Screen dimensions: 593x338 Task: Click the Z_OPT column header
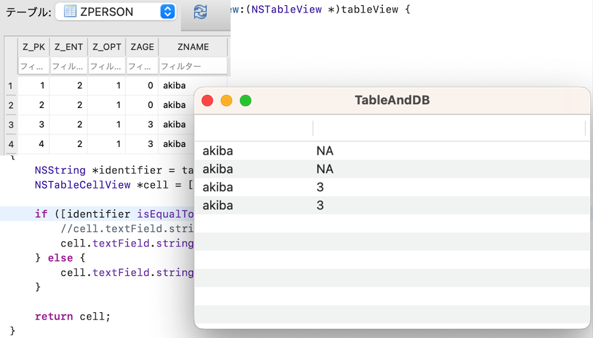(x=106, y=47)
